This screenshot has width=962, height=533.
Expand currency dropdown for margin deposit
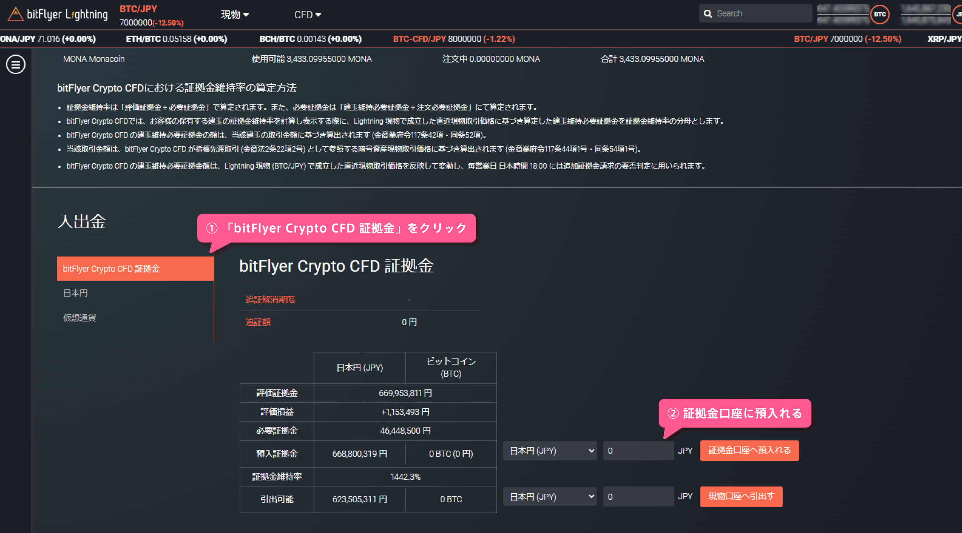click(x=550, y=451)
